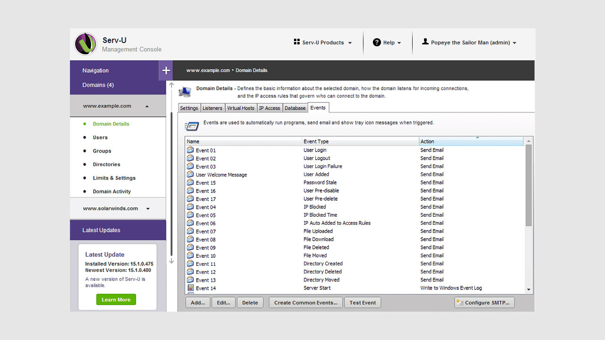Open the Popeye the Sailor Man account menu
The image size is (605, 340).
(x=469, y=42)
